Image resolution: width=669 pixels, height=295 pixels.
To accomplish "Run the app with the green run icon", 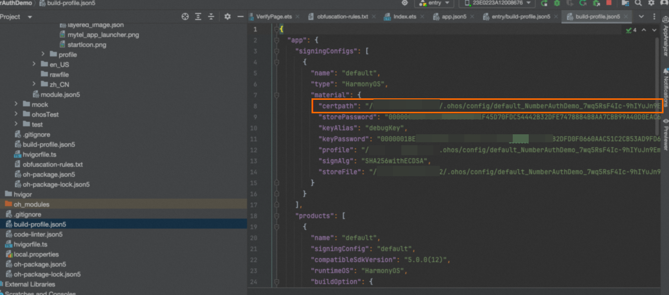I will pos(545,3).
